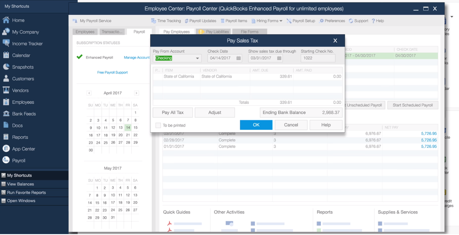
Task: Click Payroll Updates toolbar item
Action: coord(200,21)
